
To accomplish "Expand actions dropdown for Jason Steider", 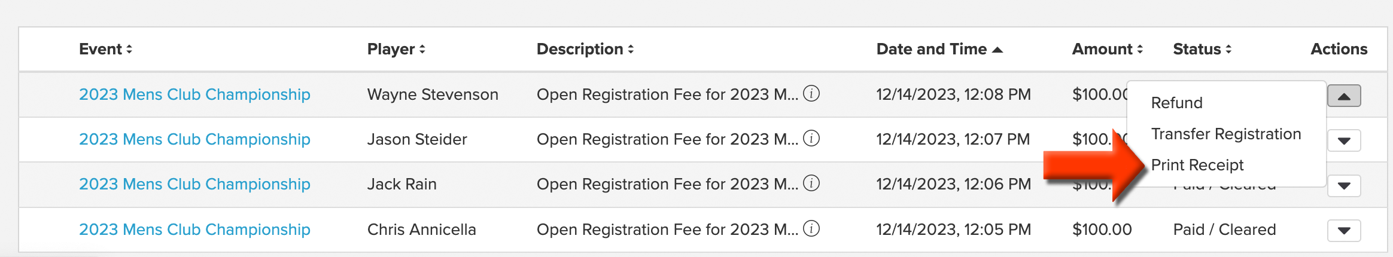I will (1344, 141).
